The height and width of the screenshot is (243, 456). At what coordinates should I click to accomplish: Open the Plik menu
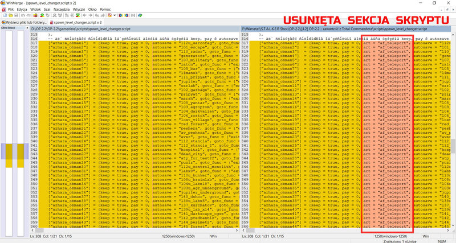pyautogui.click(x=11, y=10)
